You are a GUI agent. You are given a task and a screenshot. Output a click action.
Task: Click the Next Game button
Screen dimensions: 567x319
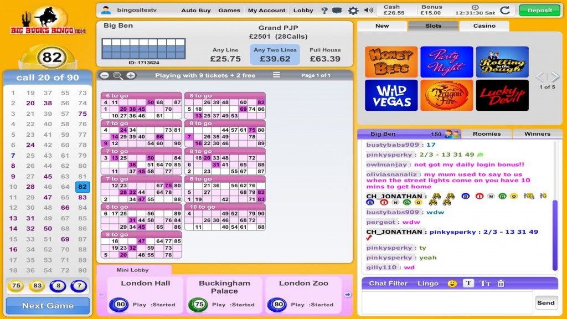[x=48, y=306]
